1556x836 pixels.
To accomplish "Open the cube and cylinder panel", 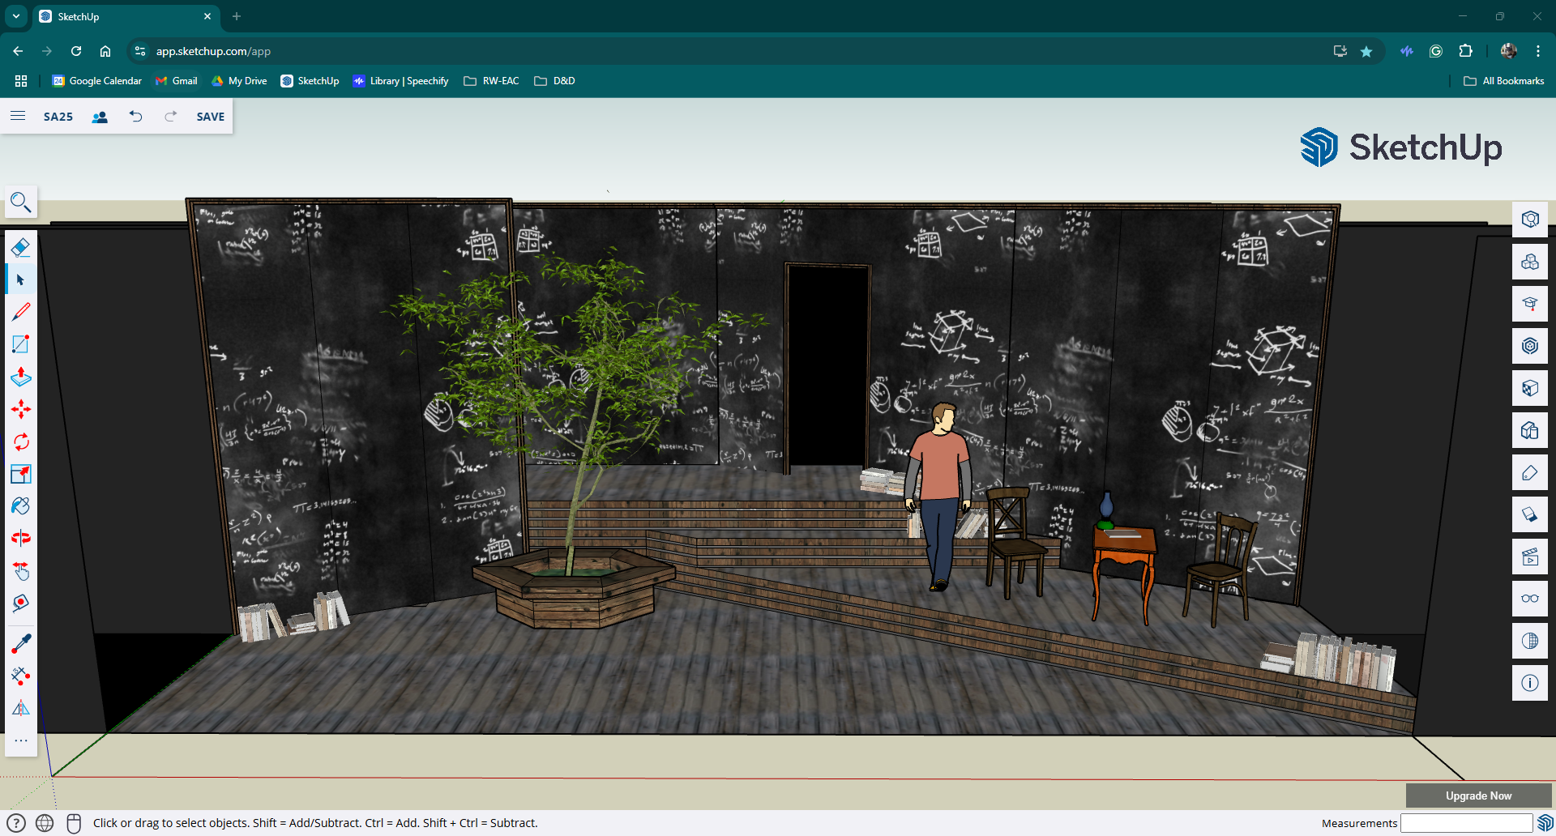I will click(1530, 430).
